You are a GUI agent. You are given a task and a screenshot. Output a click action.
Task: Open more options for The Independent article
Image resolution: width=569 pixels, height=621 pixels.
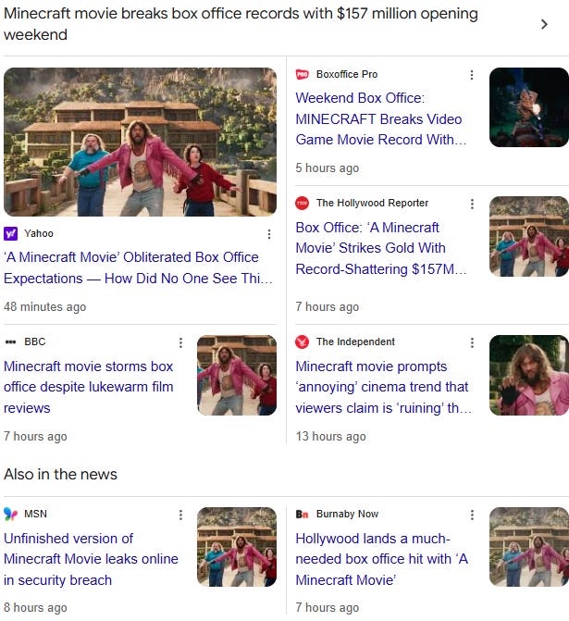click(472, 342)
